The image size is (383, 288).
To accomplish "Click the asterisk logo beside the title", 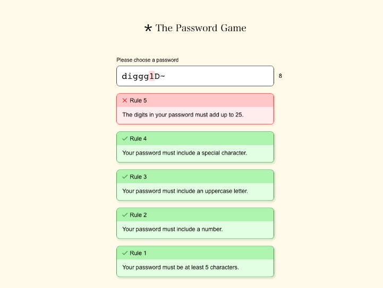I will tap(148, 28).
